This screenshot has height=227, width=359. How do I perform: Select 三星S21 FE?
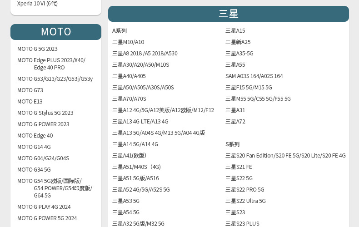pyautogui.click(x=239, y=167)
